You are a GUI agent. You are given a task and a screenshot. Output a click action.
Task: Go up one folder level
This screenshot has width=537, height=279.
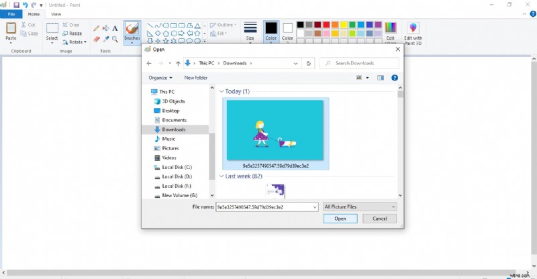tap(178, 63)
